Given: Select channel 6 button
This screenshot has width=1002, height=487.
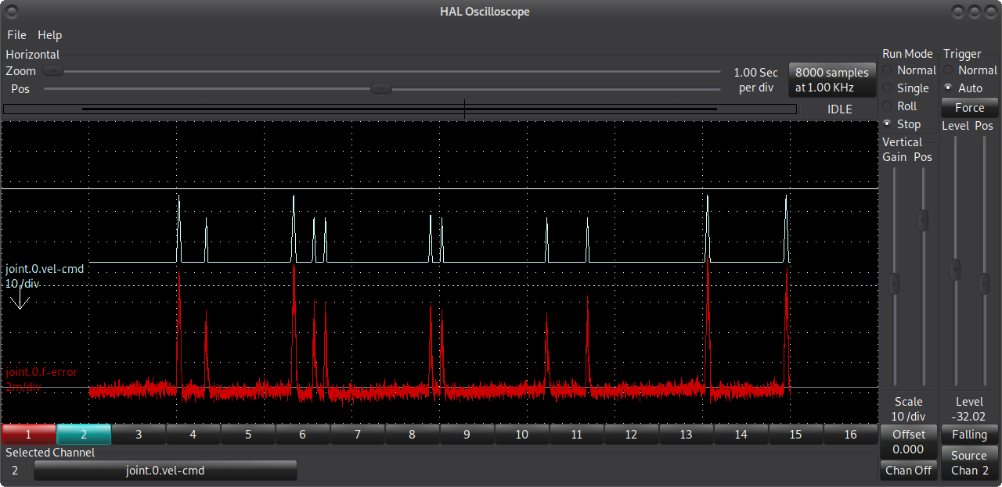Looking at the screenshot, I should click(x=303, y=434).
